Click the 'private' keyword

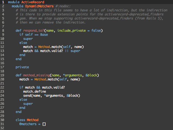[22, 67]
